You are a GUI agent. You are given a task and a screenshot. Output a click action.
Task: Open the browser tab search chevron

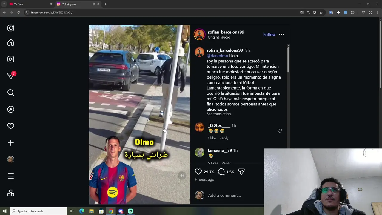pos(4,4)
